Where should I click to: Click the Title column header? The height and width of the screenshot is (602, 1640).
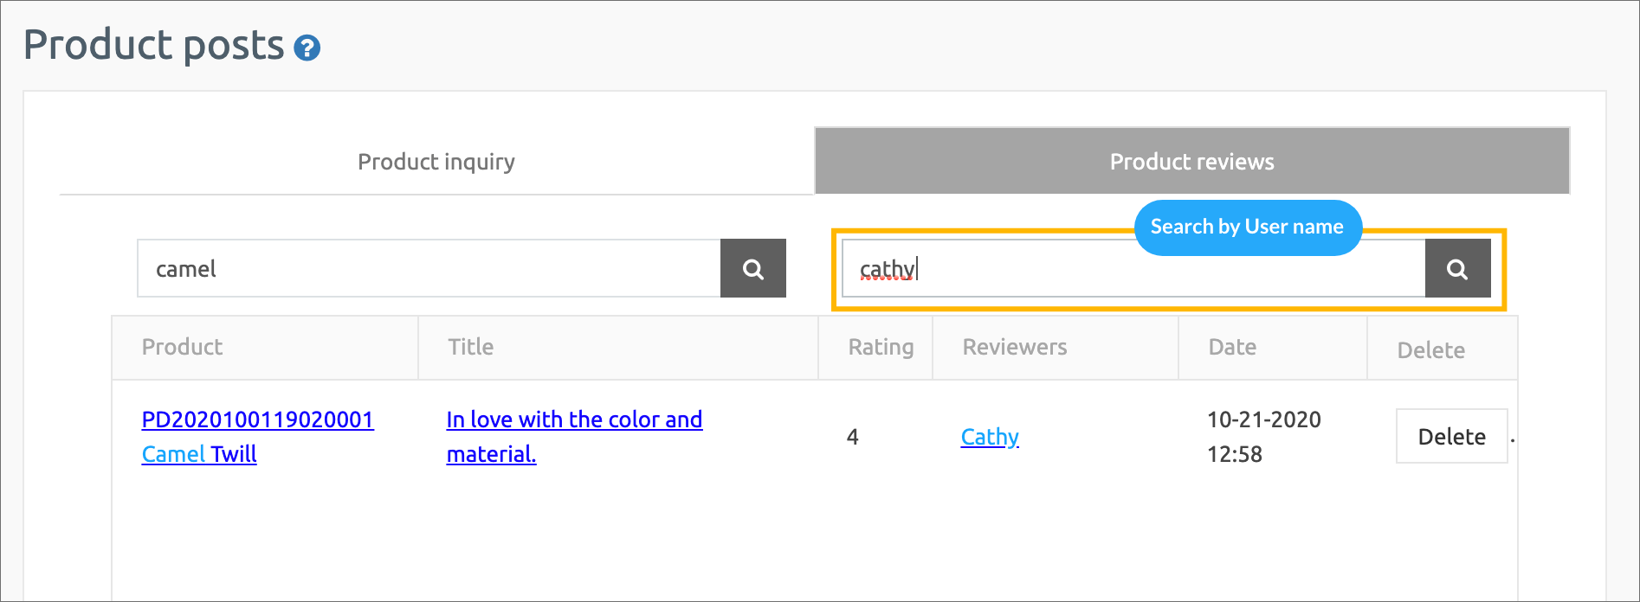tap(470, 347)
